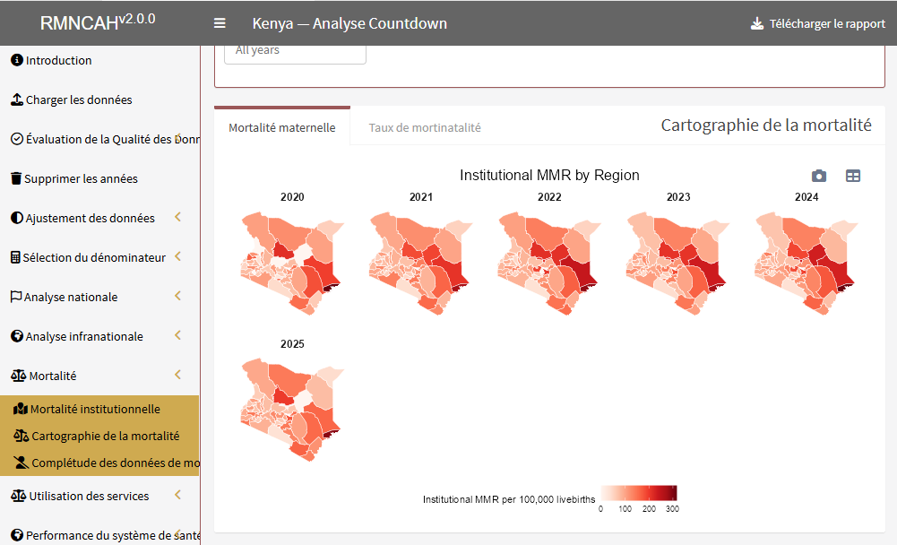The height and width of the screenshot is (545, 897).
Task: Click the legend label Institutional MMR per 100,000 livebirths
Action: [x=509, y=499]
